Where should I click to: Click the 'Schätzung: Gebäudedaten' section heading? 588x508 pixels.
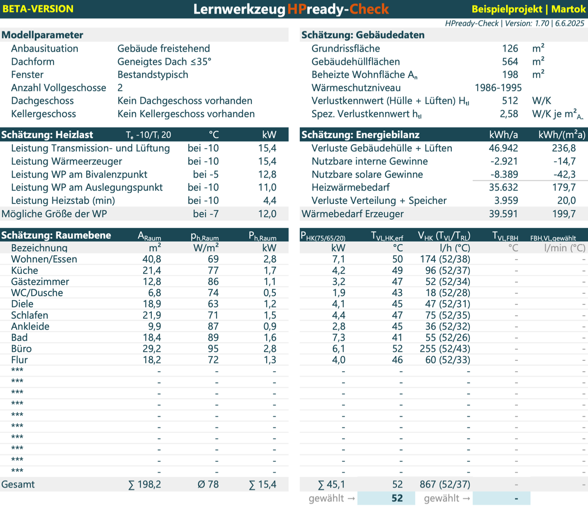363,35
